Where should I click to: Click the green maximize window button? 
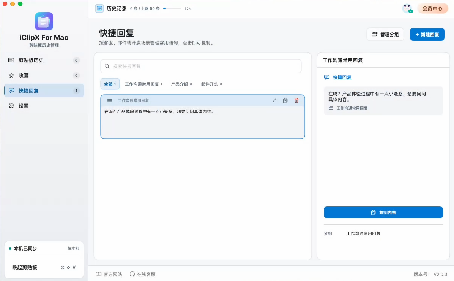(20, 4)
